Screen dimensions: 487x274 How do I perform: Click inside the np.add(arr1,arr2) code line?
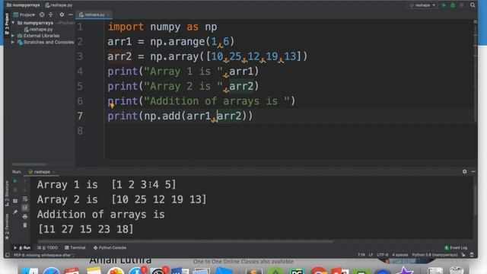click(x=180, y=116)
